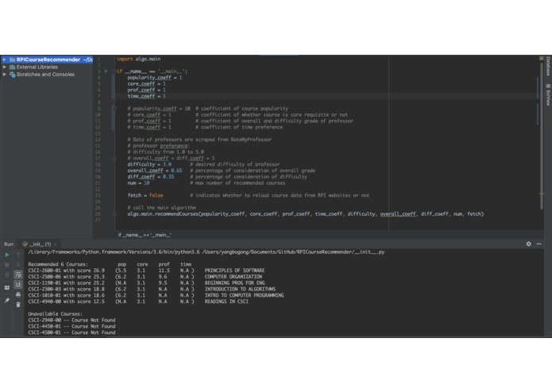Click underlined overall_coeff argument in recommendCourses call
Image resolution: width=552 pixels, height=392 pixels.
(398, 213)
